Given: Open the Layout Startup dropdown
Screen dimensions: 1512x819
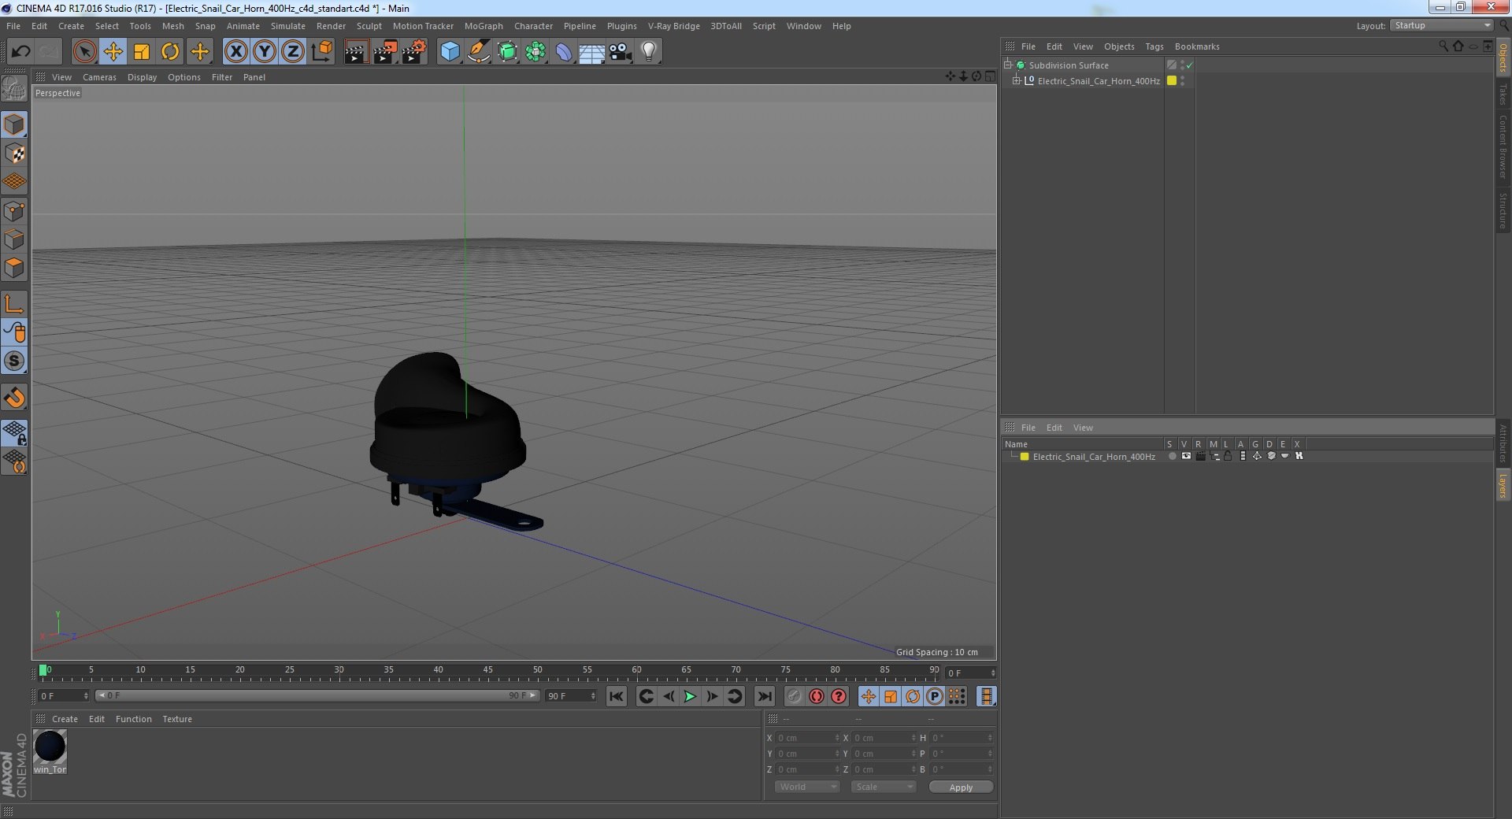Looking at the screenshot, I should coord(1442,26).
